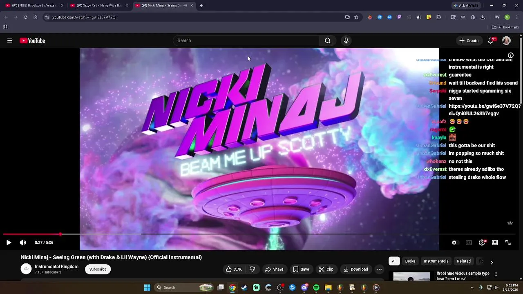Focus the YouTube search field
The height and width of the screenshot is (294, 523).
(x=246, y=40)
